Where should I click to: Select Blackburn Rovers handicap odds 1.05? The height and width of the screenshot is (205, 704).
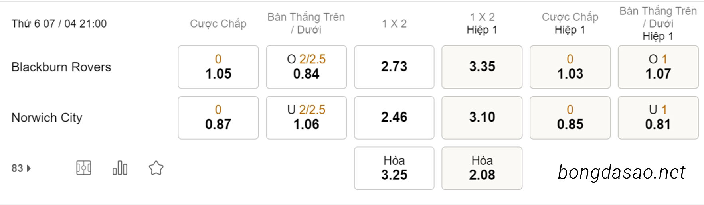click(x=218, y=67)
